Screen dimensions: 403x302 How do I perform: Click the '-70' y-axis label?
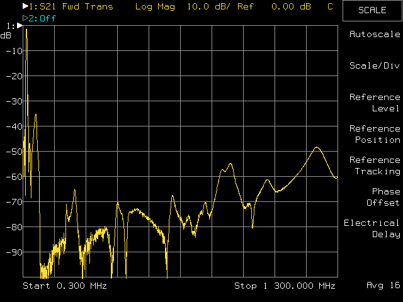tap(14, 202)
